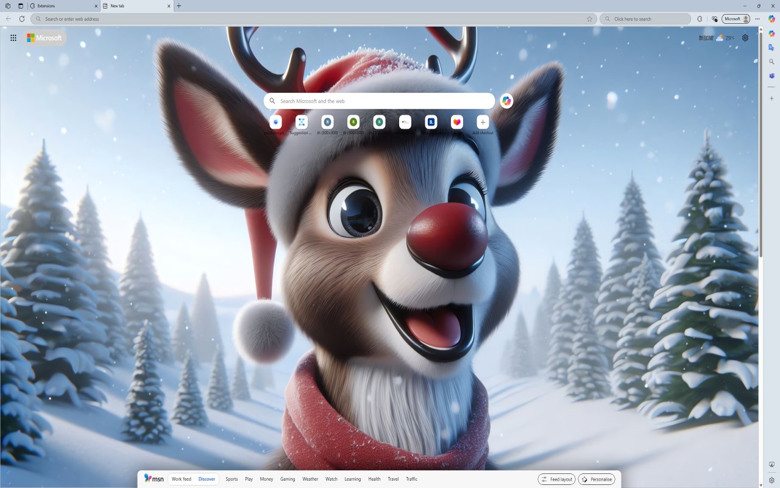Select the New tab tab

(x=136, y=5)
